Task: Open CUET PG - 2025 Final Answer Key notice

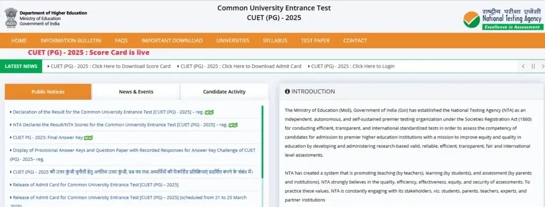Action: 48,137
